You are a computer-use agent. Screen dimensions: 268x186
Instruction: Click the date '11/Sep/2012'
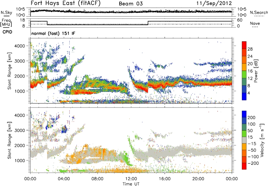point(214,3)
